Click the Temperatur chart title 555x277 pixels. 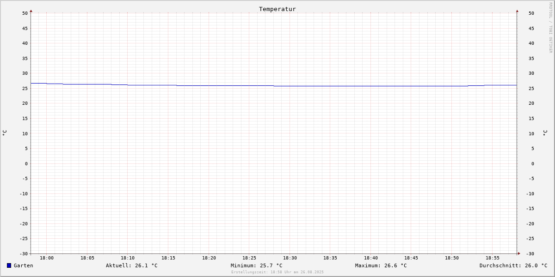(277, 9)
